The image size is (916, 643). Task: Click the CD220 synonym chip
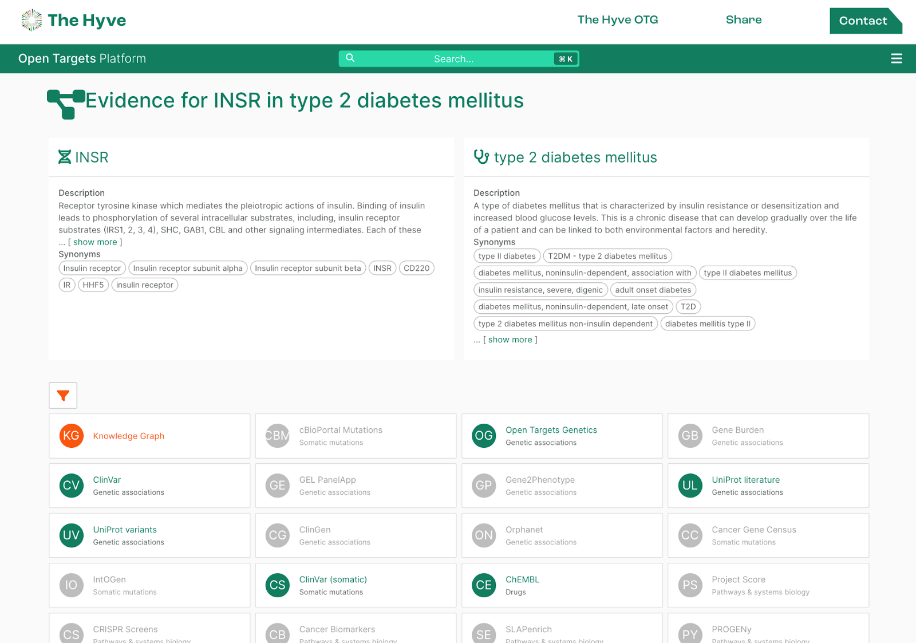click(x=417, y=268)
